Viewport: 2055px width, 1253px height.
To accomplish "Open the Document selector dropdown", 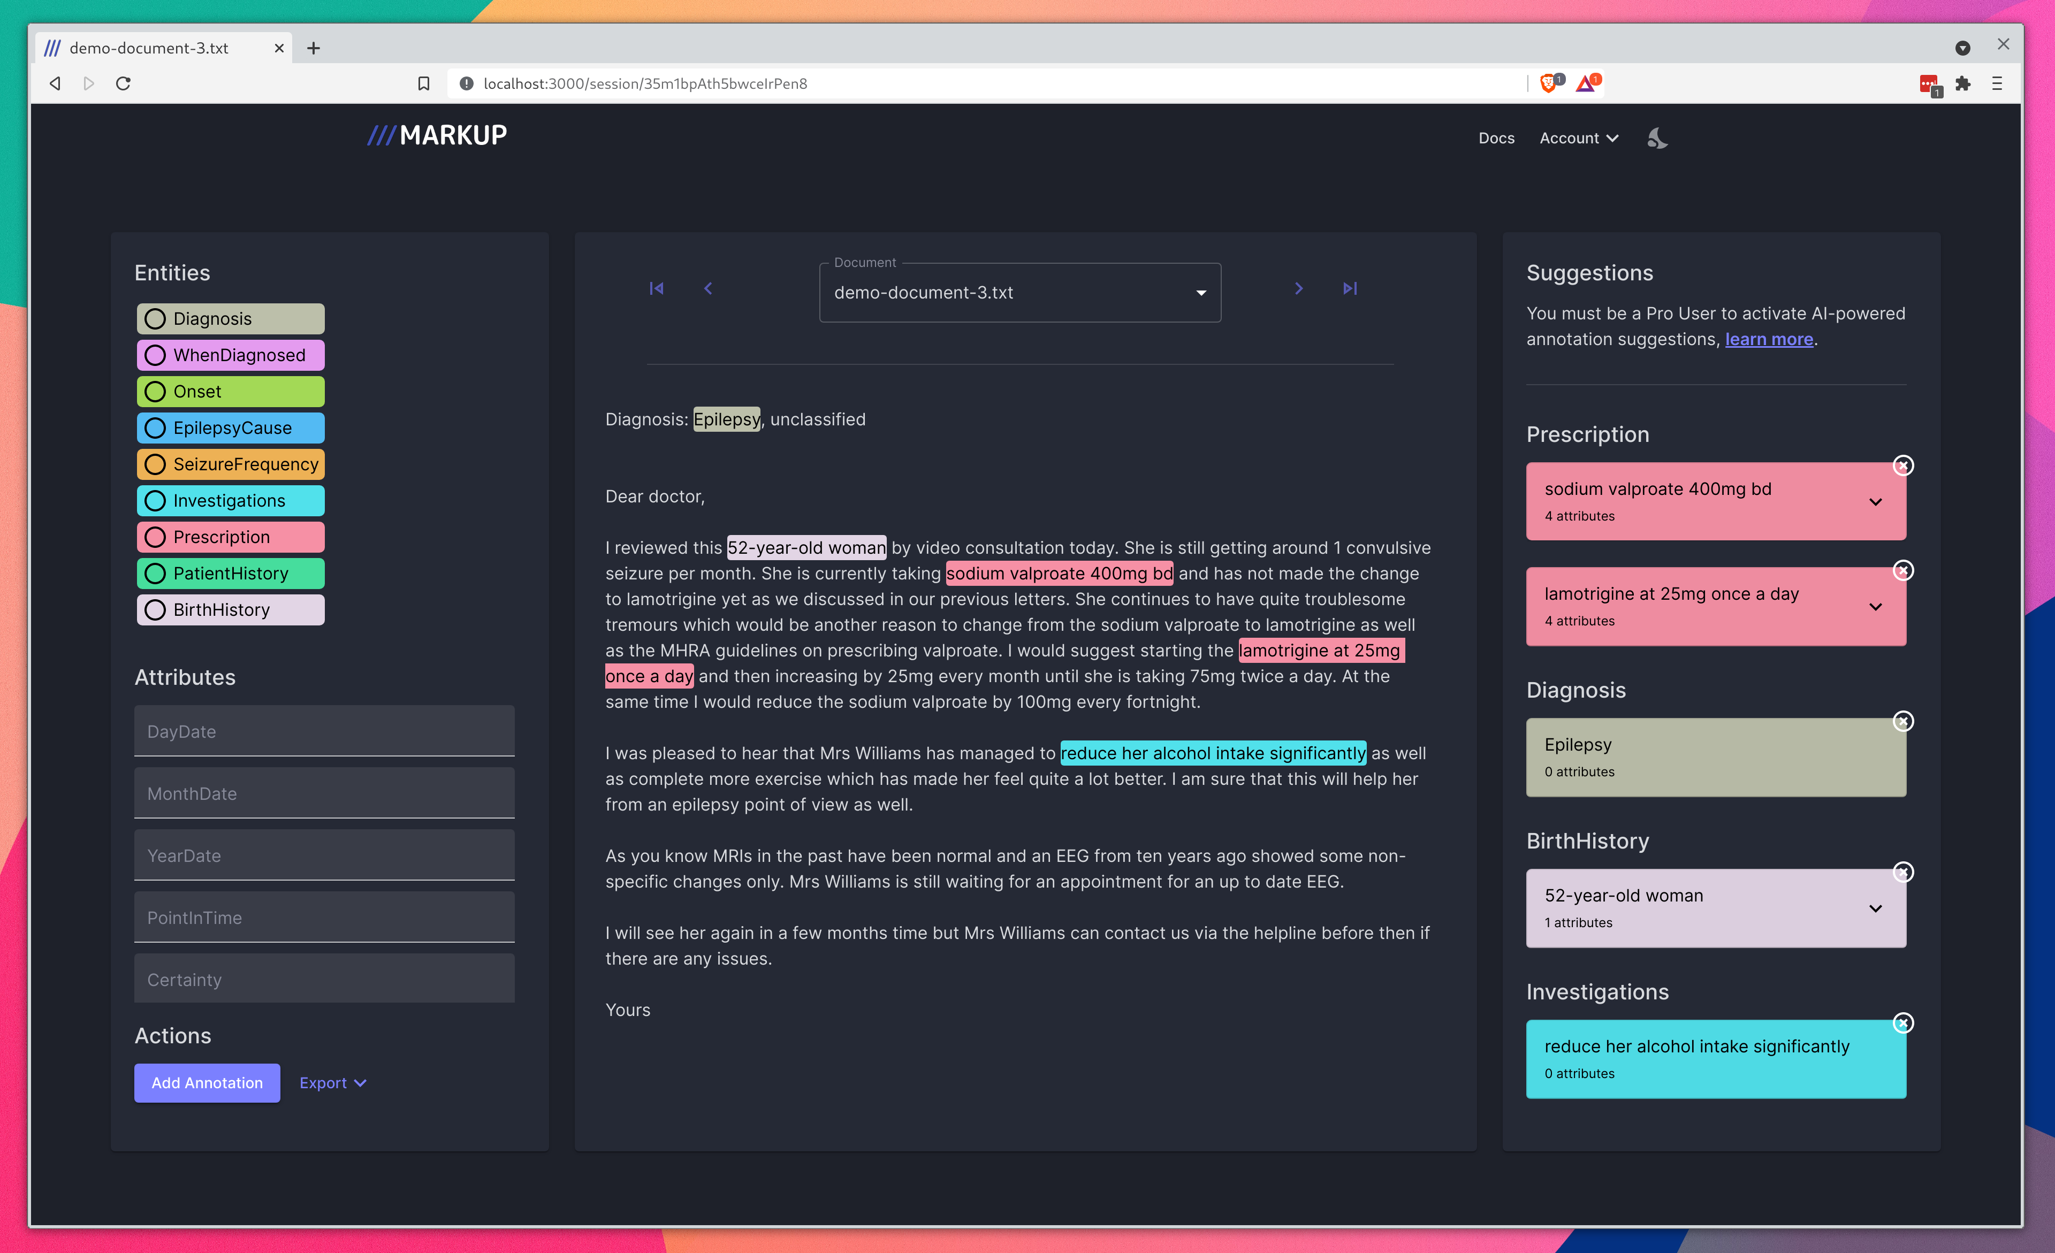I will coord(1019,293).
